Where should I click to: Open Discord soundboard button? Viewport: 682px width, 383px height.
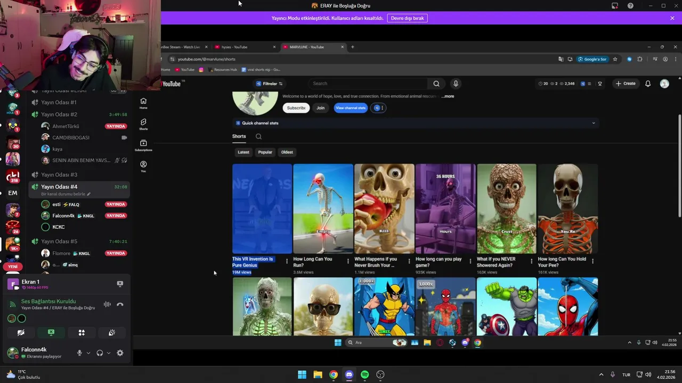[112, 332]
